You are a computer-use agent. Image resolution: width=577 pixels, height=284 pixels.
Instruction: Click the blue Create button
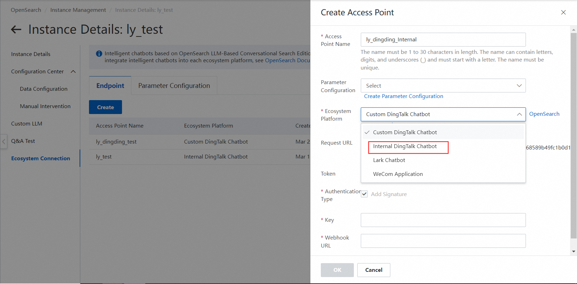coord(105,107)
